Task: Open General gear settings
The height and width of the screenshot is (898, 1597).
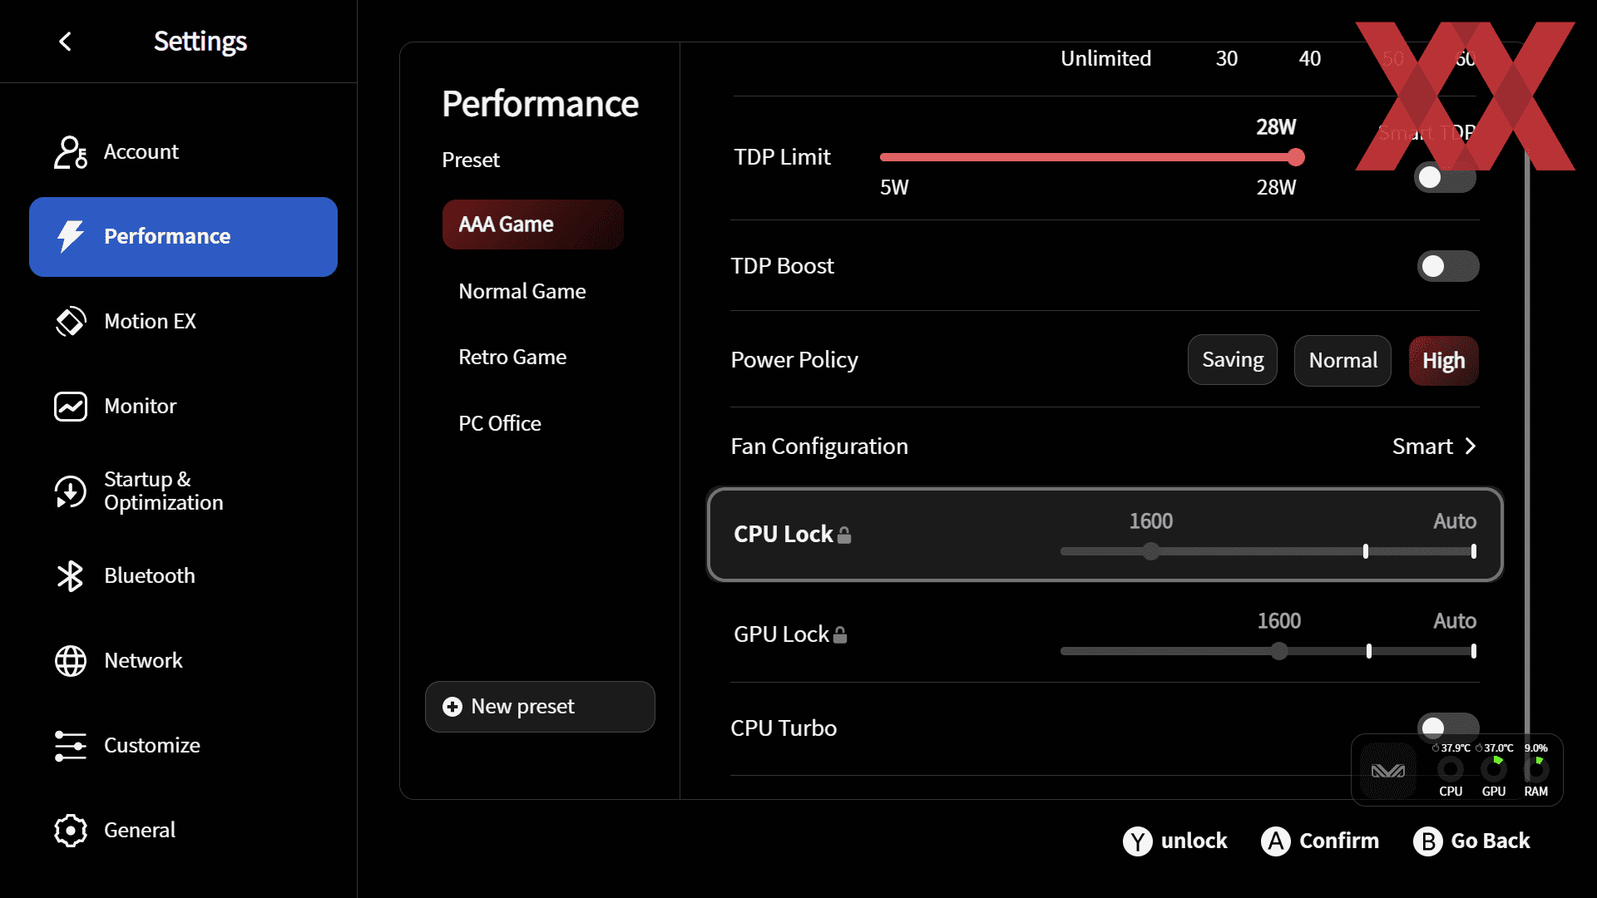Action: point(71,831)
